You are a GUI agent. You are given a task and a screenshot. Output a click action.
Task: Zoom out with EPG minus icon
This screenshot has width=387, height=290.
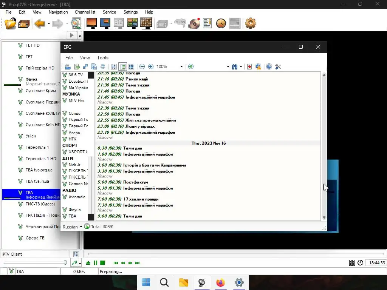point(142,66)
